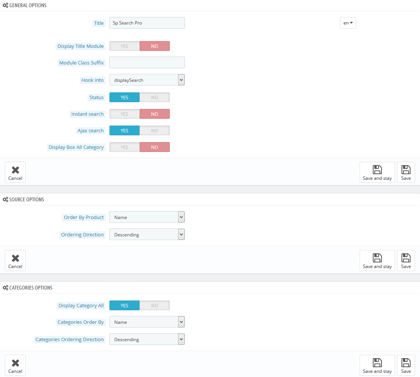Open the Categories Order By dropdown
The width and height of the screenshot is (420, 377).
147,322
